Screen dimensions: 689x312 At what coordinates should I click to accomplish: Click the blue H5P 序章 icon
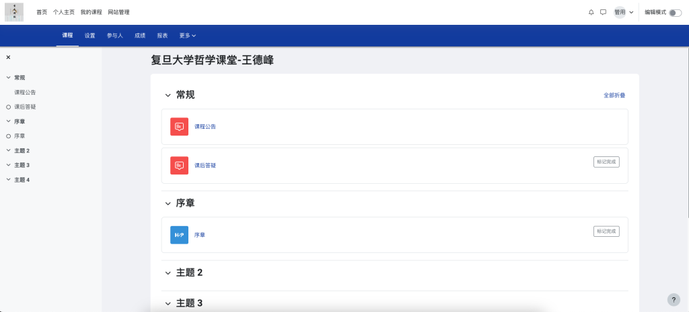(179, 235)
